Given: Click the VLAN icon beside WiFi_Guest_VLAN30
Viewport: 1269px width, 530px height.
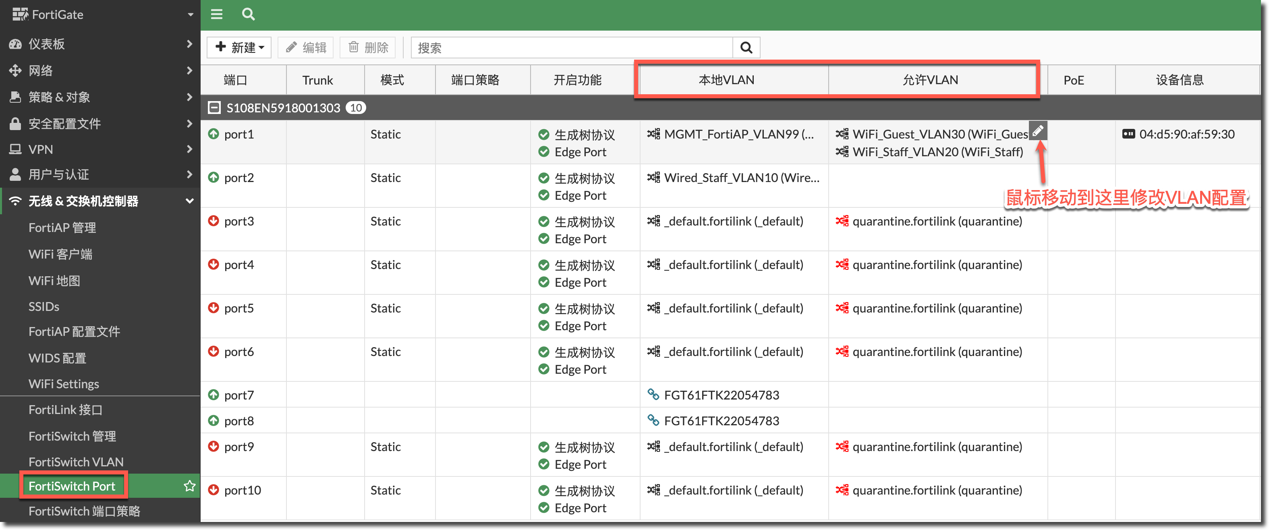Looking at the screenshot, I should point(842,134).
